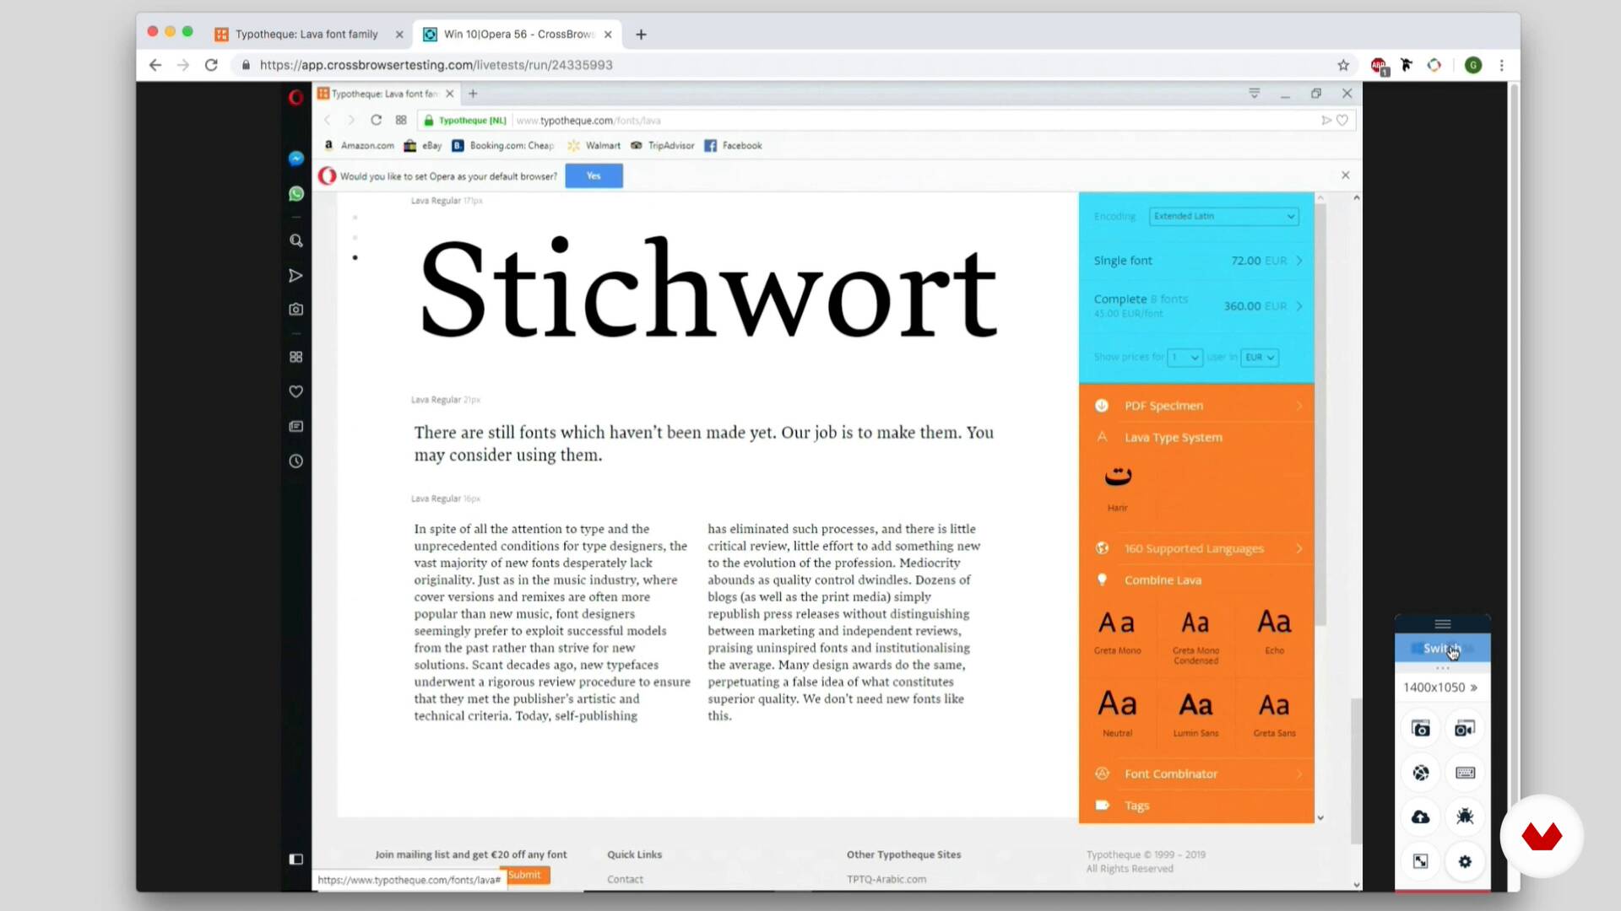Click the red adblock extension icon

click(1379, 66)
